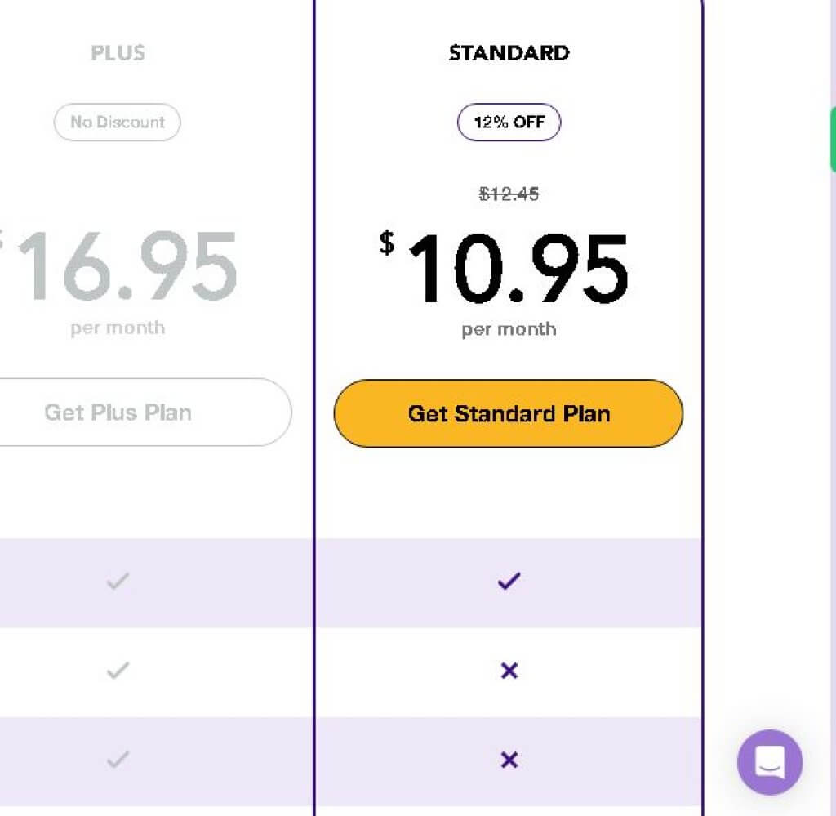
Task: Click the first-row gray checkmark under Plus
Action: coord(118,582)
